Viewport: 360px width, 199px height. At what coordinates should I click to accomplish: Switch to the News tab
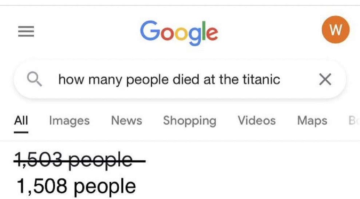(x=126, y=120)
